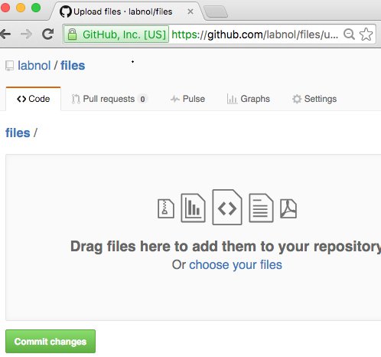
Task: Click the PDF file icon
Action: point(288,208)
